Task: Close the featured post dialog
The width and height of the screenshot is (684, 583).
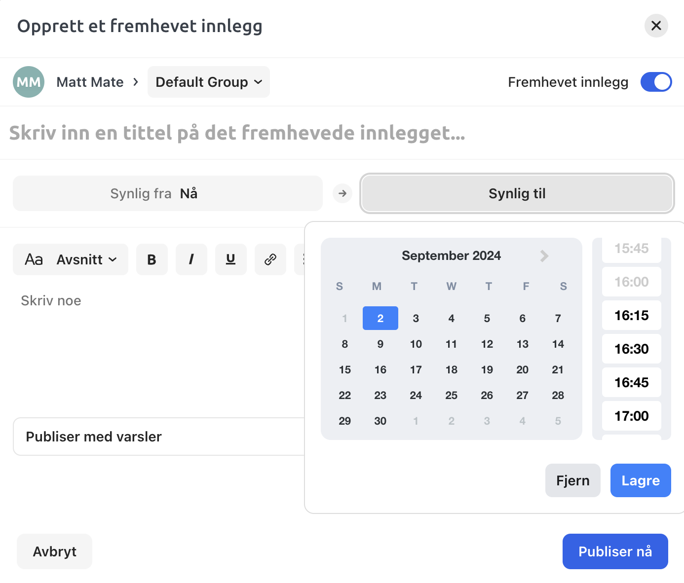Action: (x=656, y=26)
